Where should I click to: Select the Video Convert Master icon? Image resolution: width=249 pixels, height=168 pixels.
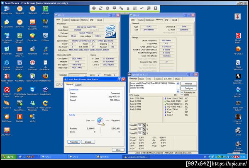[45, 105]
